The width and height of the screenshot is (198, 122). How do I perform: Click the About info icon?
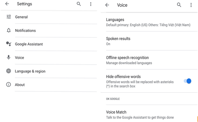click(x=8, y=85)
